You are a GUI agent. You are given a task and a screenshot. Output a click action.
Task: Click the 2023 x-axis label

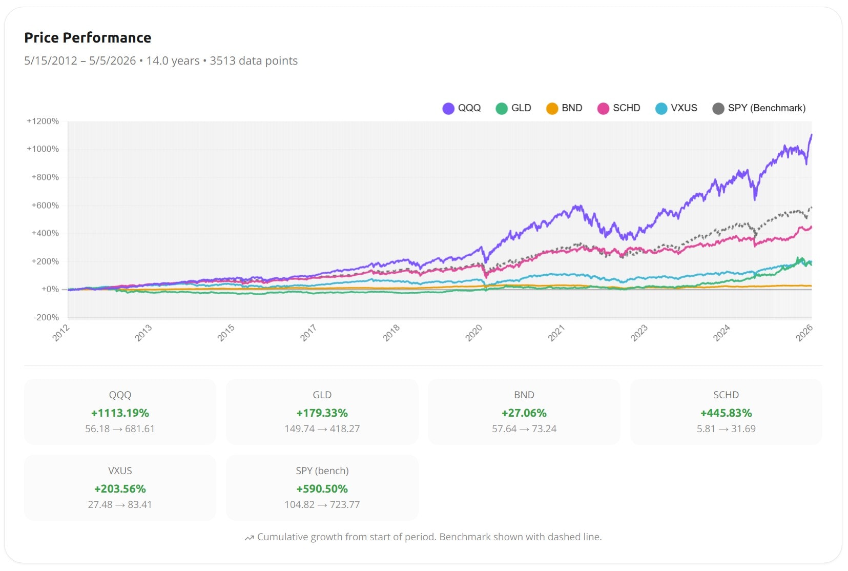click(639, 333)
